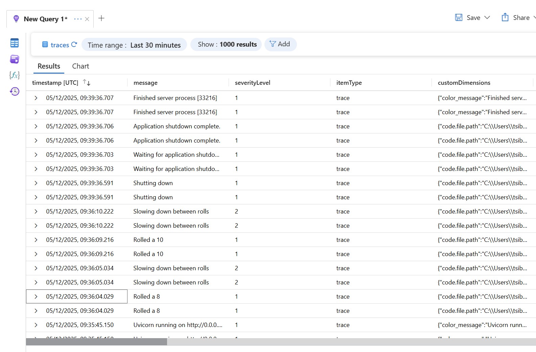This screenshot has height=352, width=536.
Task: Click the message column header
Action: pos(145,83)
